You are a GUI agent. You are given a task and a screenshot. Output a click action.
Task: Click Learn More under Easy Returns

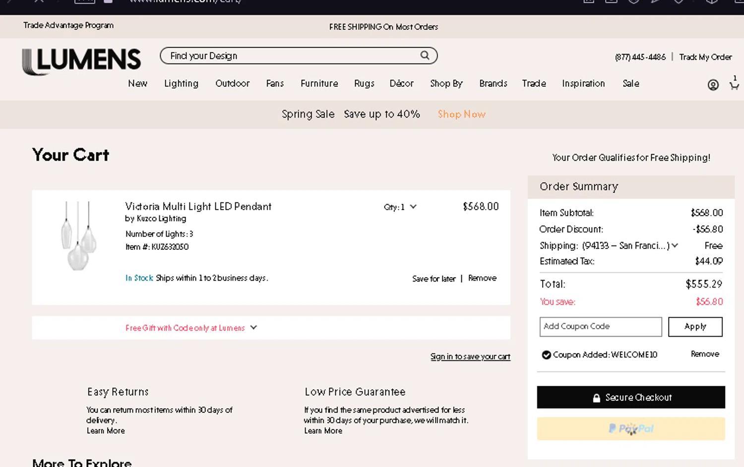coord(106,431)
